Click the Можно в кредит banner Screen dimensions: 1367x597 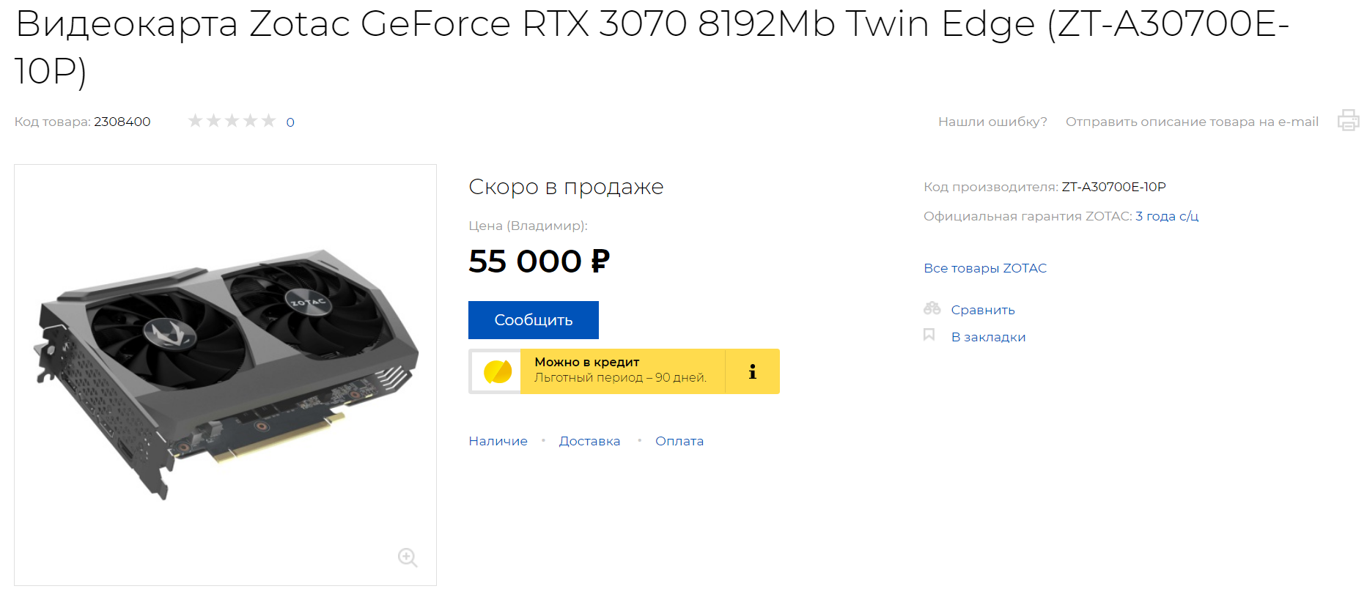[622, 371]
